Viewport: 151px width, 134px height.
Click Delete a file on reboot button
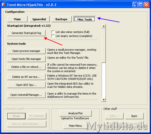point(26,67)
